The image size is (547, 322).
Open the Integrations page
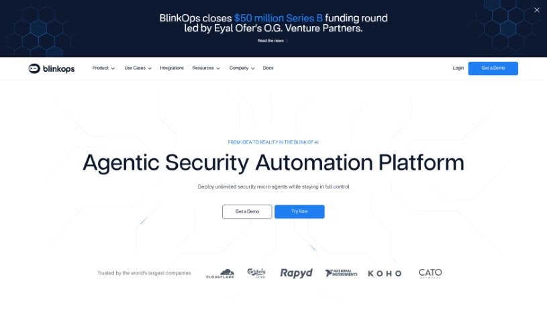coord(172,68)
